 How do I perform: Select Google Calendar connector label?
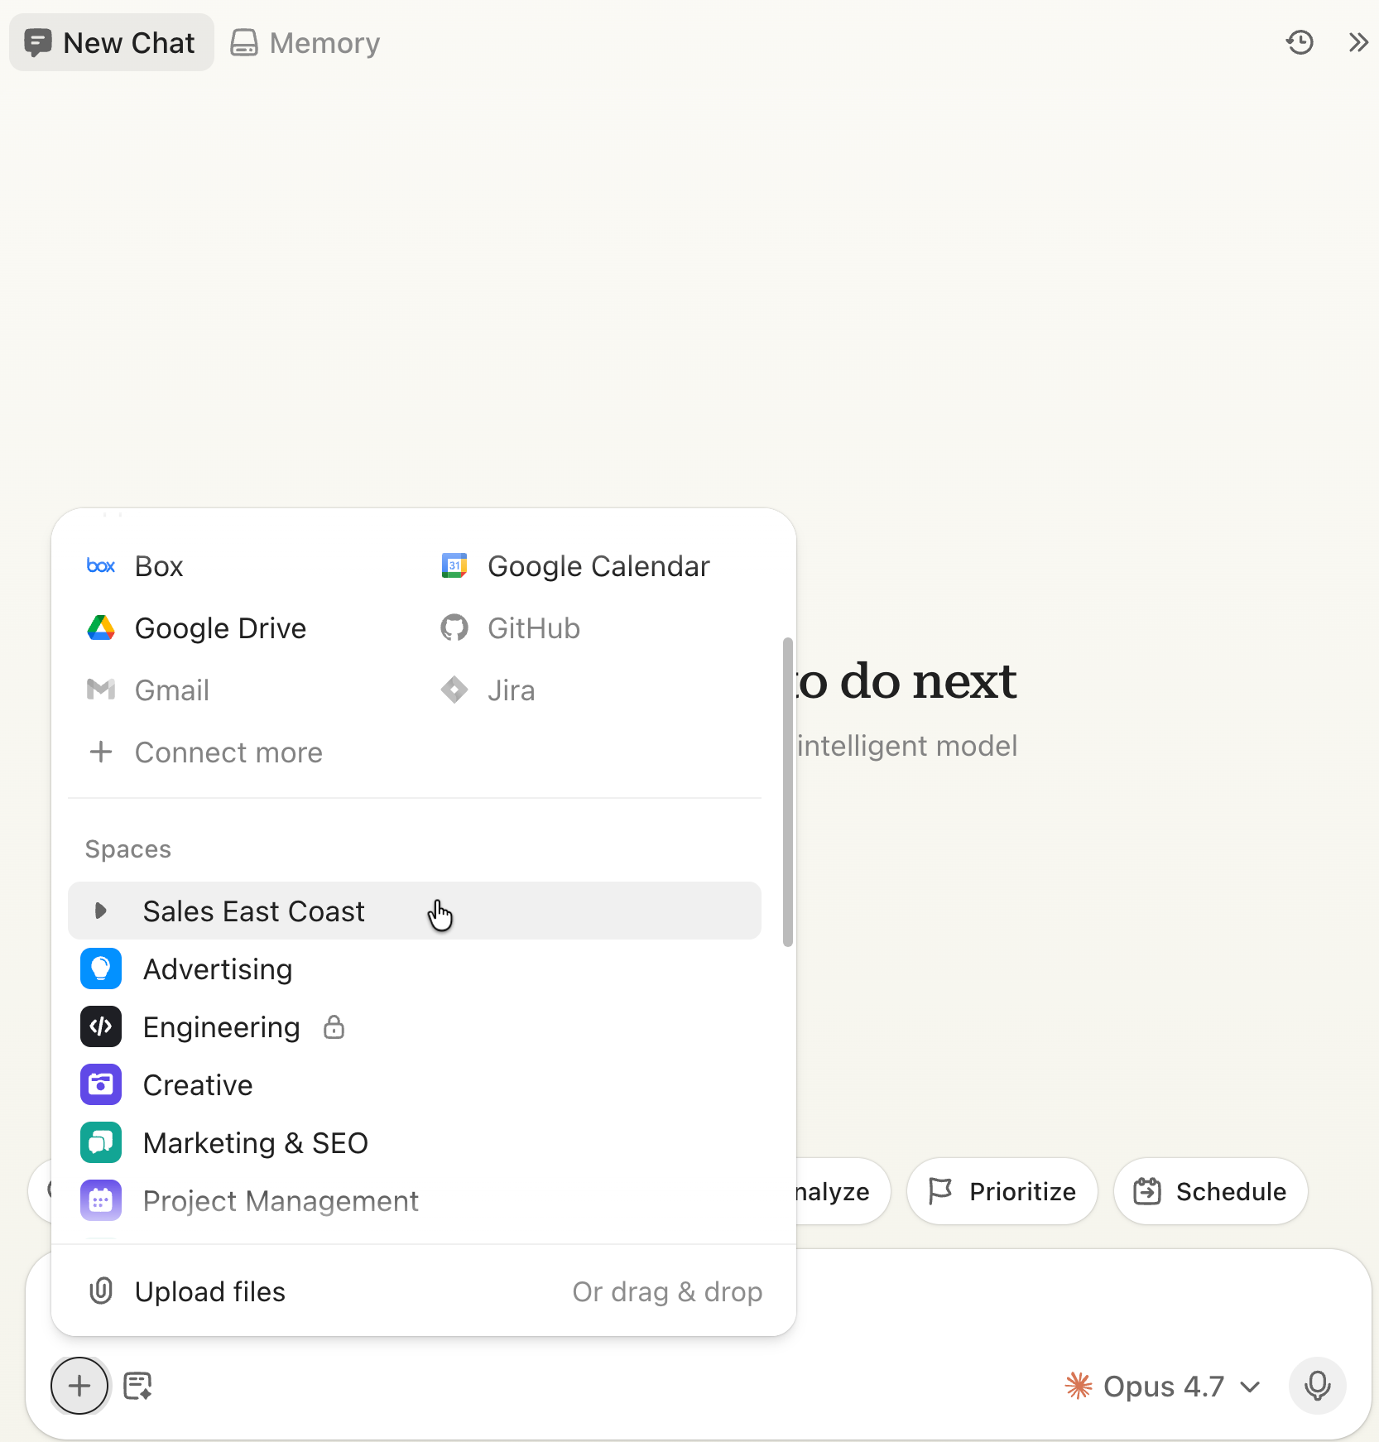tap(598, 566)
